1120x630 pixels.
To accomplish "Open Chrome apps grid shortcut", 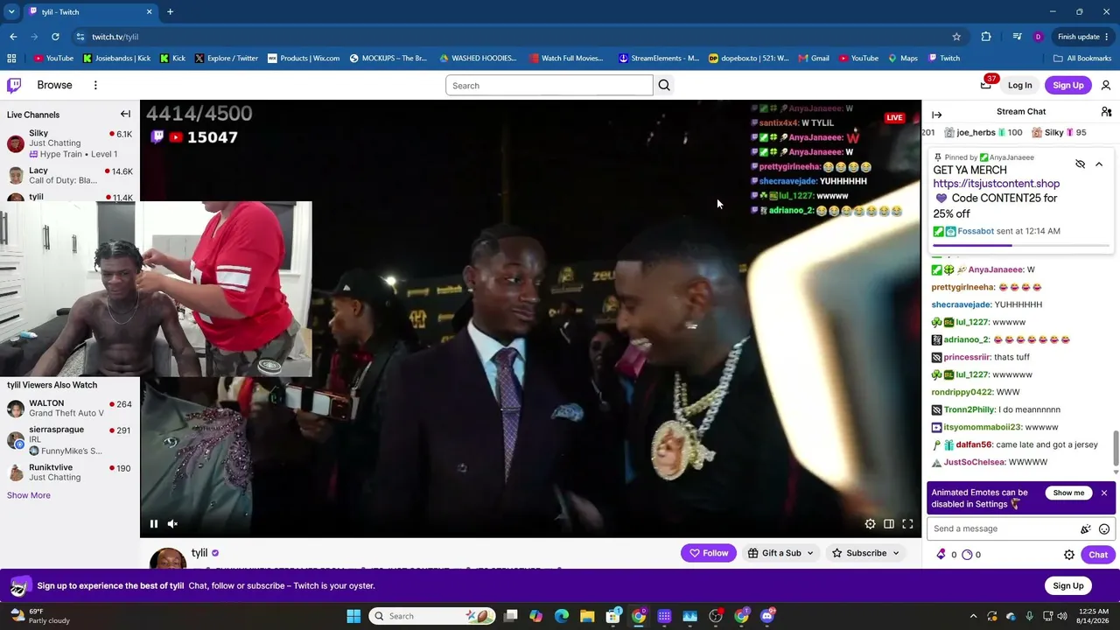I will pos(11,59).
